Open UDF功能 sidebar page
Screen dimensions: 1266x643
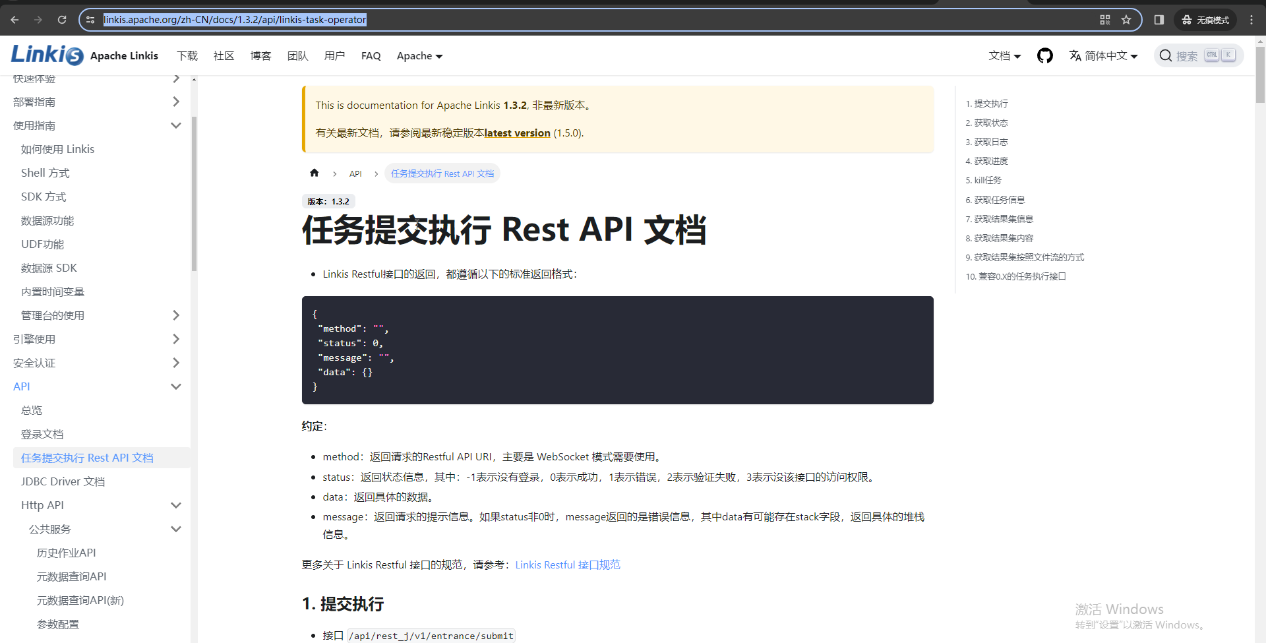point(43,244)
